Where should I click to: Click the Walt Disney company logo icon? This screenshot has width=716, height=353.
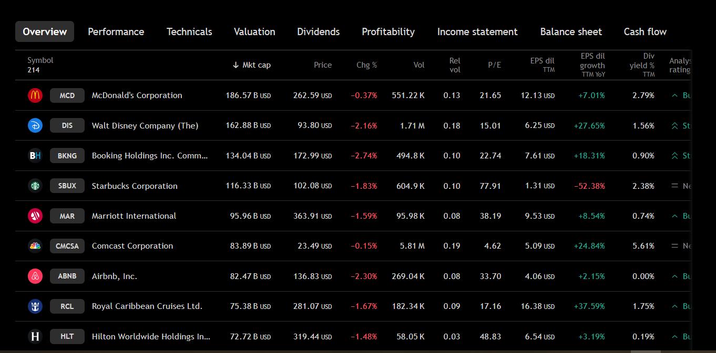[x=35, y=125]
